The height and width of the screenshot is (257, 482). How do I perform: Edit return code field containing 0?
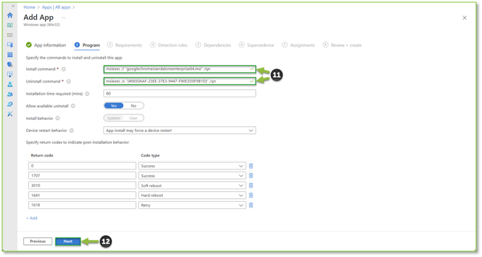[x=82, y=166]
